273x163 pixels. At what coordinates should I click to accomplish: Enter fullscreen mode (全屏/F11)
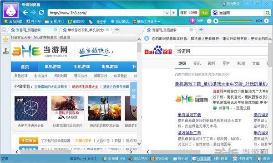tap(55, 21)
